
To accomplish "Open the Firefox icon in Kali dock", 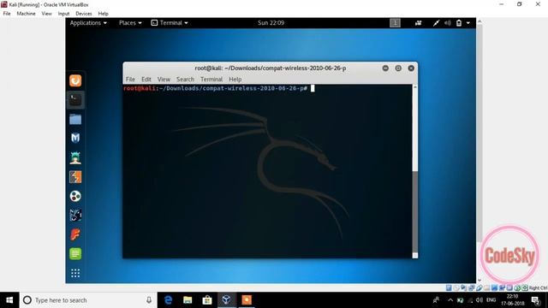I will (75, 80).
